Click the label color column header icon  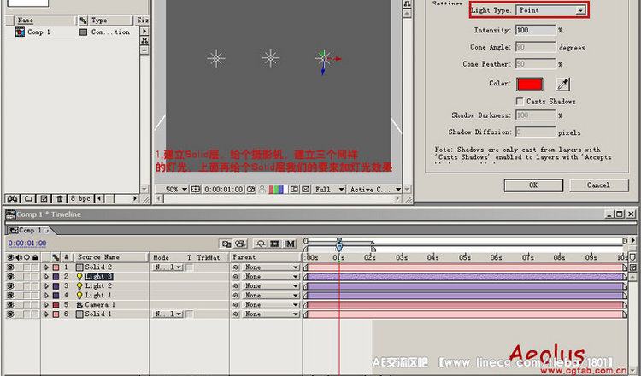coord(56,257)
